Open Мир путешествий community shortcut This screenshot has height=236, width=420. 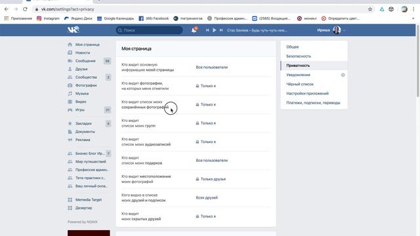coord(91,162)
